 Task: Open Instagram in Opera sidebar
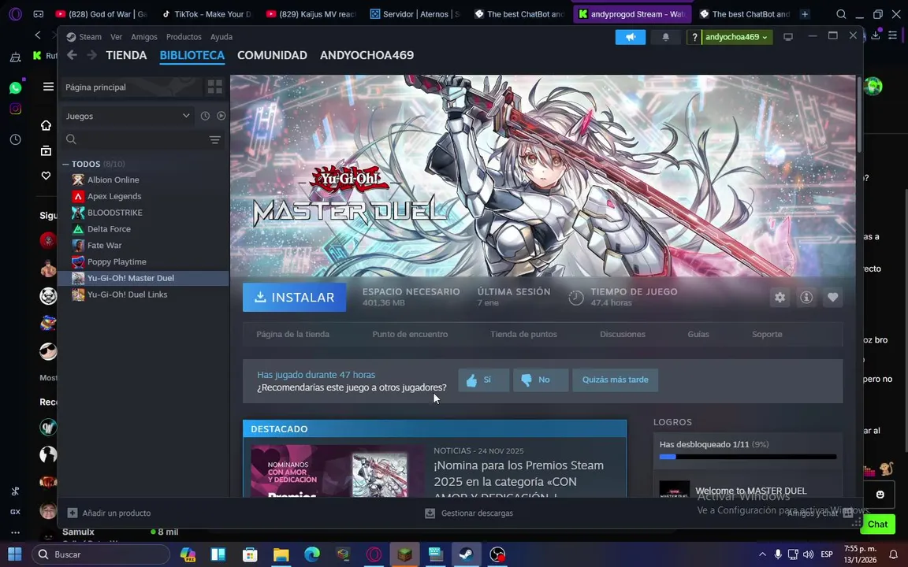[16, 109]
